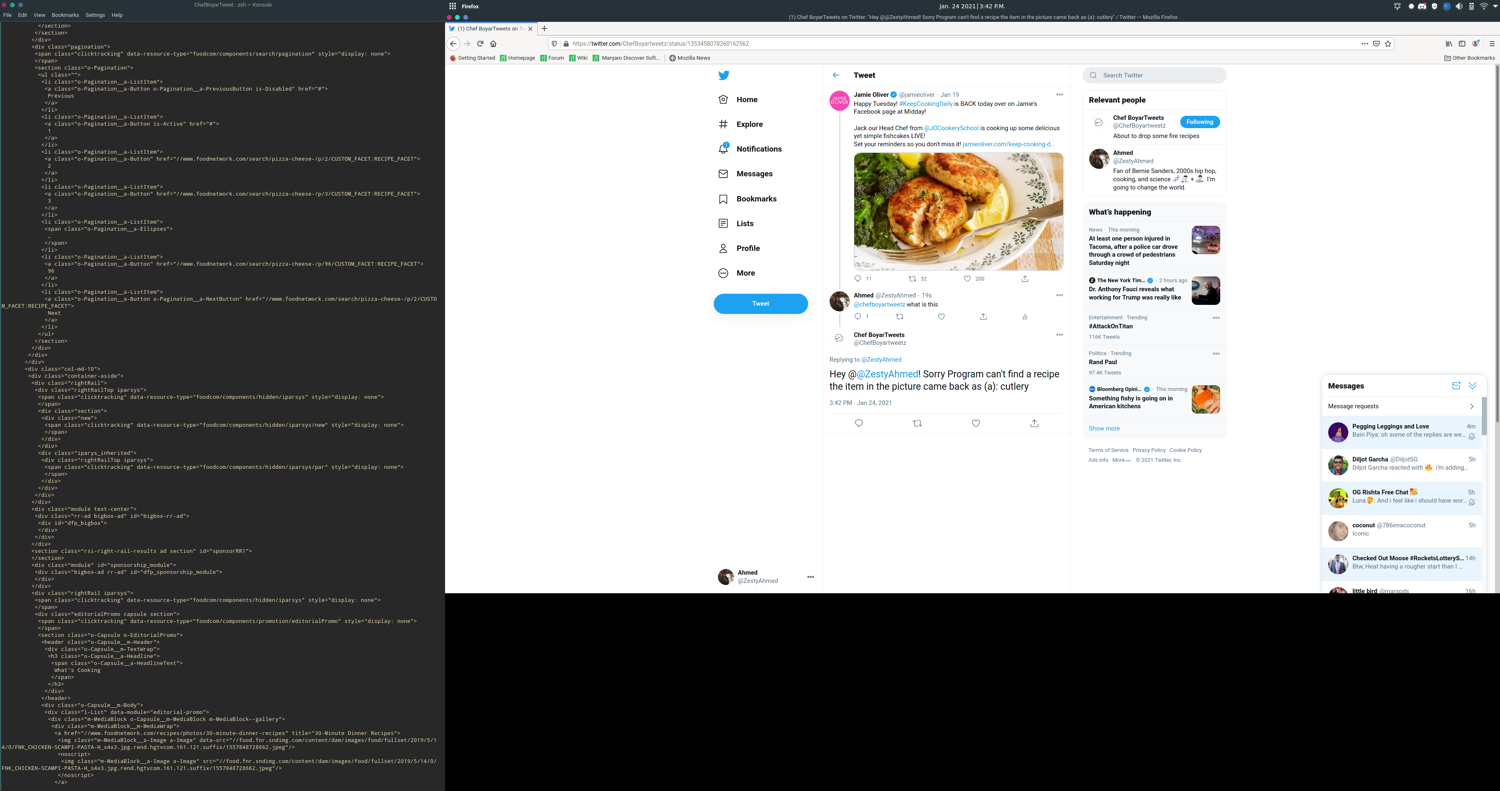Expand Message requests in the Messages panel

1401,406
